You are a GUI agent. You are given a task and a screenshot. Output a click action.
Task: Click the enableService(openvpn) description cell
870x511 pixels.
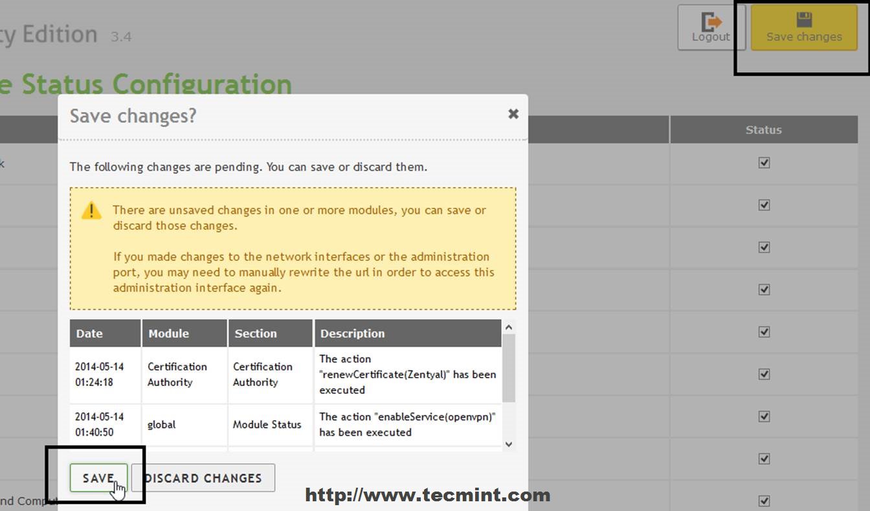[x=408, y=424]
